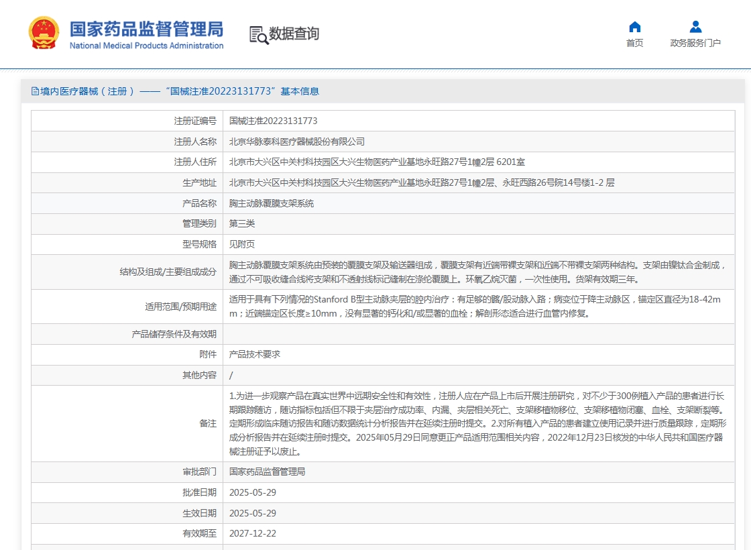Click the 审批部门 label

click(x=200, y=472)
